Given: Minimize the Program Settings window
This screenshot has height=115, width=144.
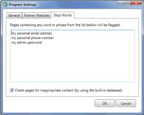Looking at the screenshot, I should (x=120, y=3).
